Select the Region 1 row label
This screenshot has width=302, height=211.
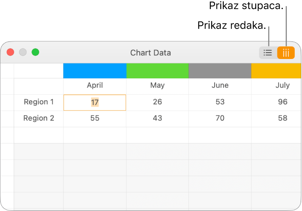[x=39, y=102]
